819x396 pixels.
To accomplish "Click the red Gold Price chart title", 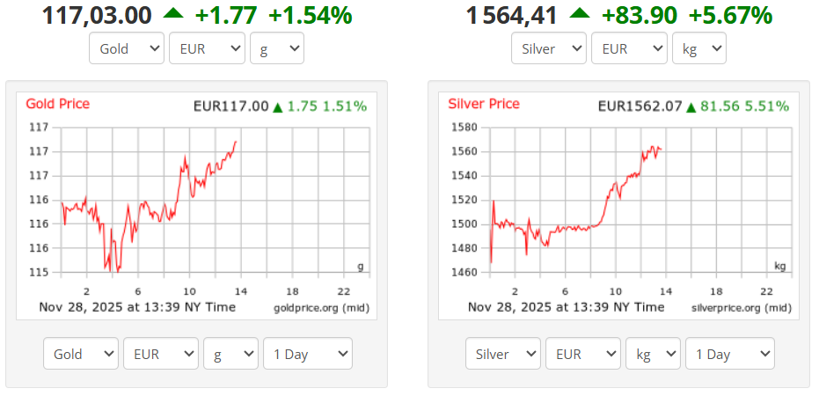I will click(57, 104).
